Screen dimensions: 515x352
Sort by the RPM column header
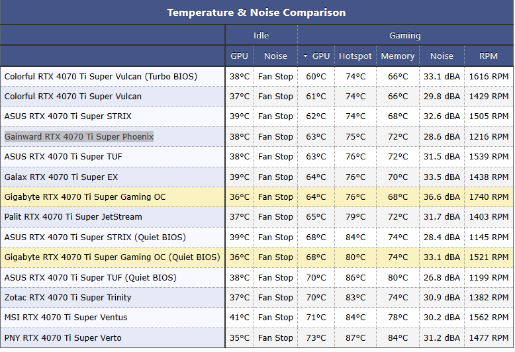[x=489, y=56]
